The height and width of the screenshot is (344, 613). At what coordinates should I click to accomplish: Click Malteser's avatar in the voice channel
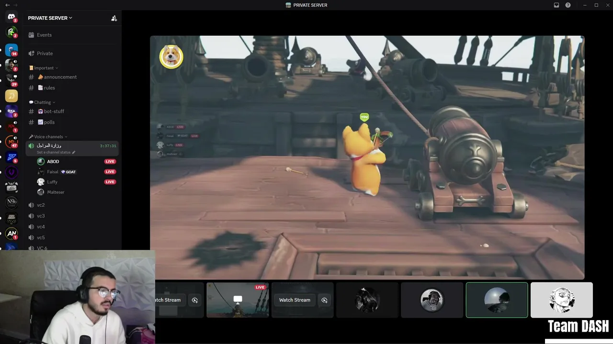coord(41,192)
